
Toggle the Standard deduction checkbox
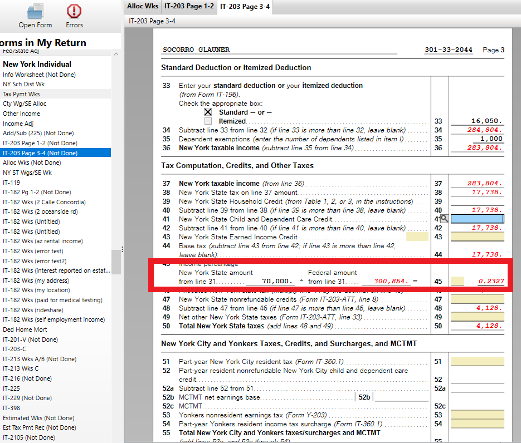coord(208,112)
